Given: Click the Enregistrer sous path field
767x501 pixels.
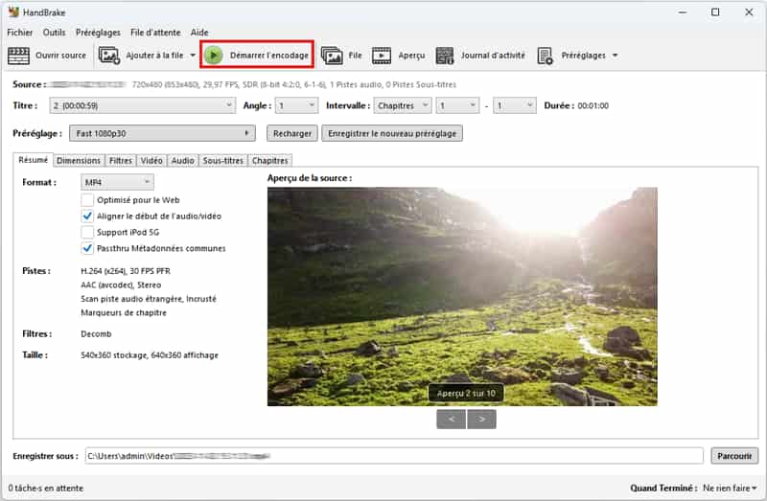Looking at the screenshot, I should (393, 456).
